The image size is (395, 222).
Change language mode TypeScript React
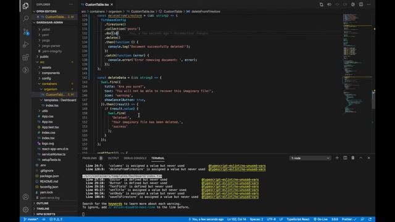(297, 220)
